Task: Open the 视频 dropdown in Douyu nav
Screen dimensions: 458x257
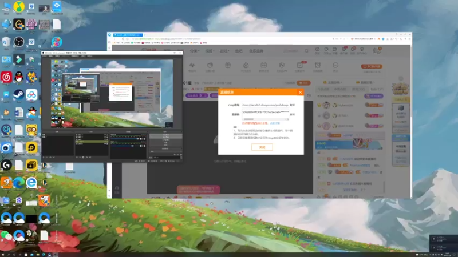Action: point(210,51)
